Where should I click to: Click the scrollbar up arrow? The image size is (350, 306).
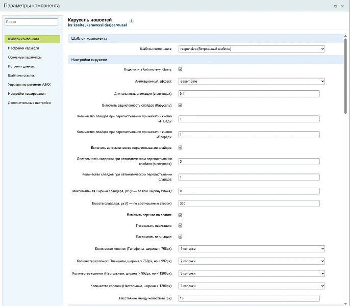[345, 36]
